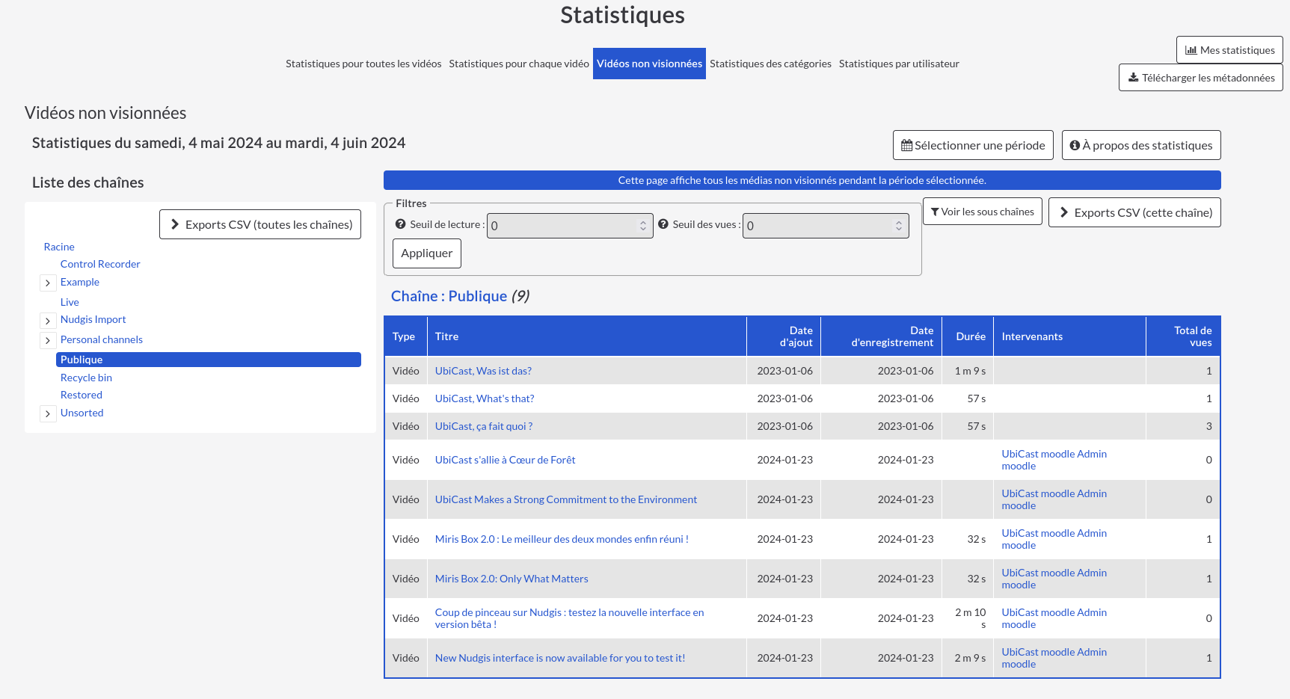Click the Seuil de lecture spinner arrows
This screenshot has width=1290, height=699.
click(643, 226)
